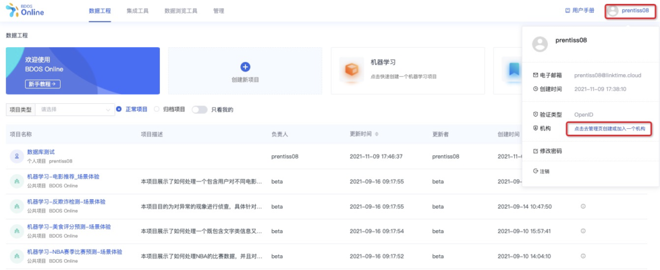The width and height of the screenshot is (660, 270).
Task: Click the email address prentiss08@linktime.cloud
Action: point(608,75)
